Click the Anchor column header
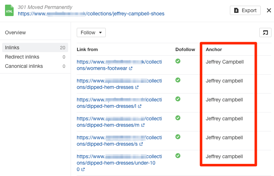 pyautogui.click(x=214, y=49)
